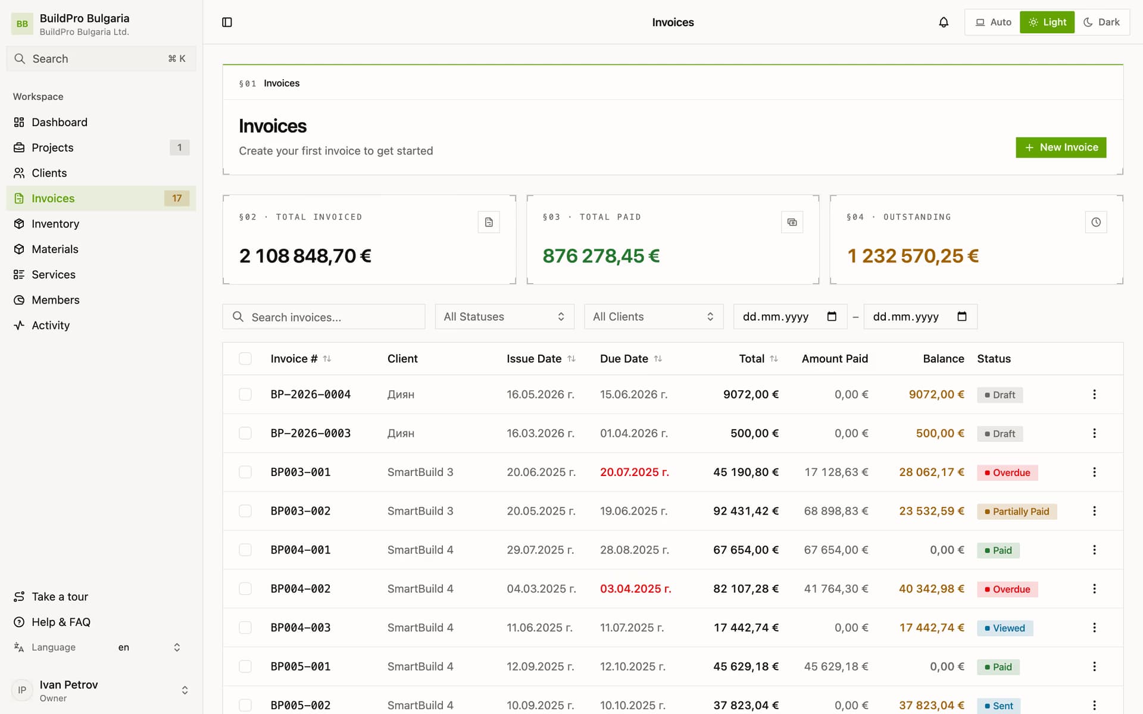Open Help & FAQ
Image resolution: width=1143 pixels, height=714 pixels.
101,622
